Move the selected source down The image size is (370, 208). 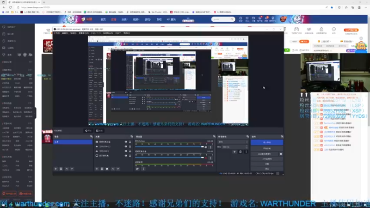[118, 169]
